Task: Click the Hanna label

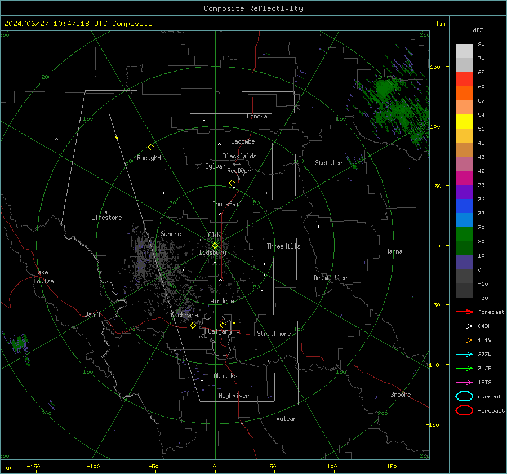Action: pyautogui.click(x=394, y=251)
